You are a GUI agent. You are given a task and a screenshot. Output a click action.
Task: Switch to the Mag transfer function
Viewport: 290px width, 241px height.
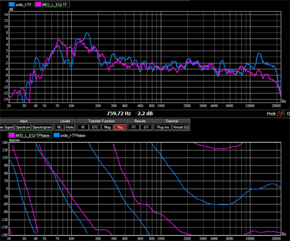[107, 127]
